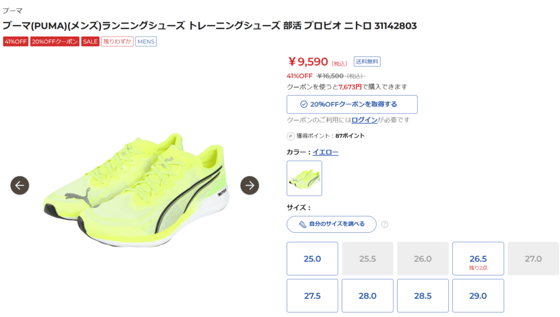Click the coupon checkmark icon
The height and width of the screenshot is (317, 560).
point(304,104)
